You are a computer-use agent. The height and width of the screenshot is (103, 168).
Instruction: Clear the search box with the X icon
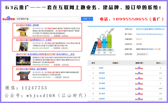pyautogui.click(x=79, y=19)
